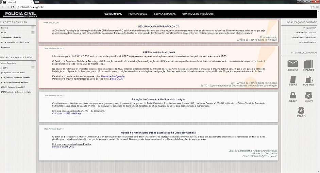This screenshot has height=173, width=320.
Task: Open Antecedentes Criminais in the sidebar
Action: tap(11, 38)
